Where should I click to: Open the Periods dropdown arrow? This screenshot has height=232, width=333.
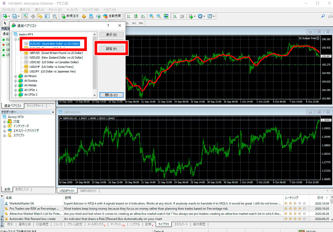[204, 16]
